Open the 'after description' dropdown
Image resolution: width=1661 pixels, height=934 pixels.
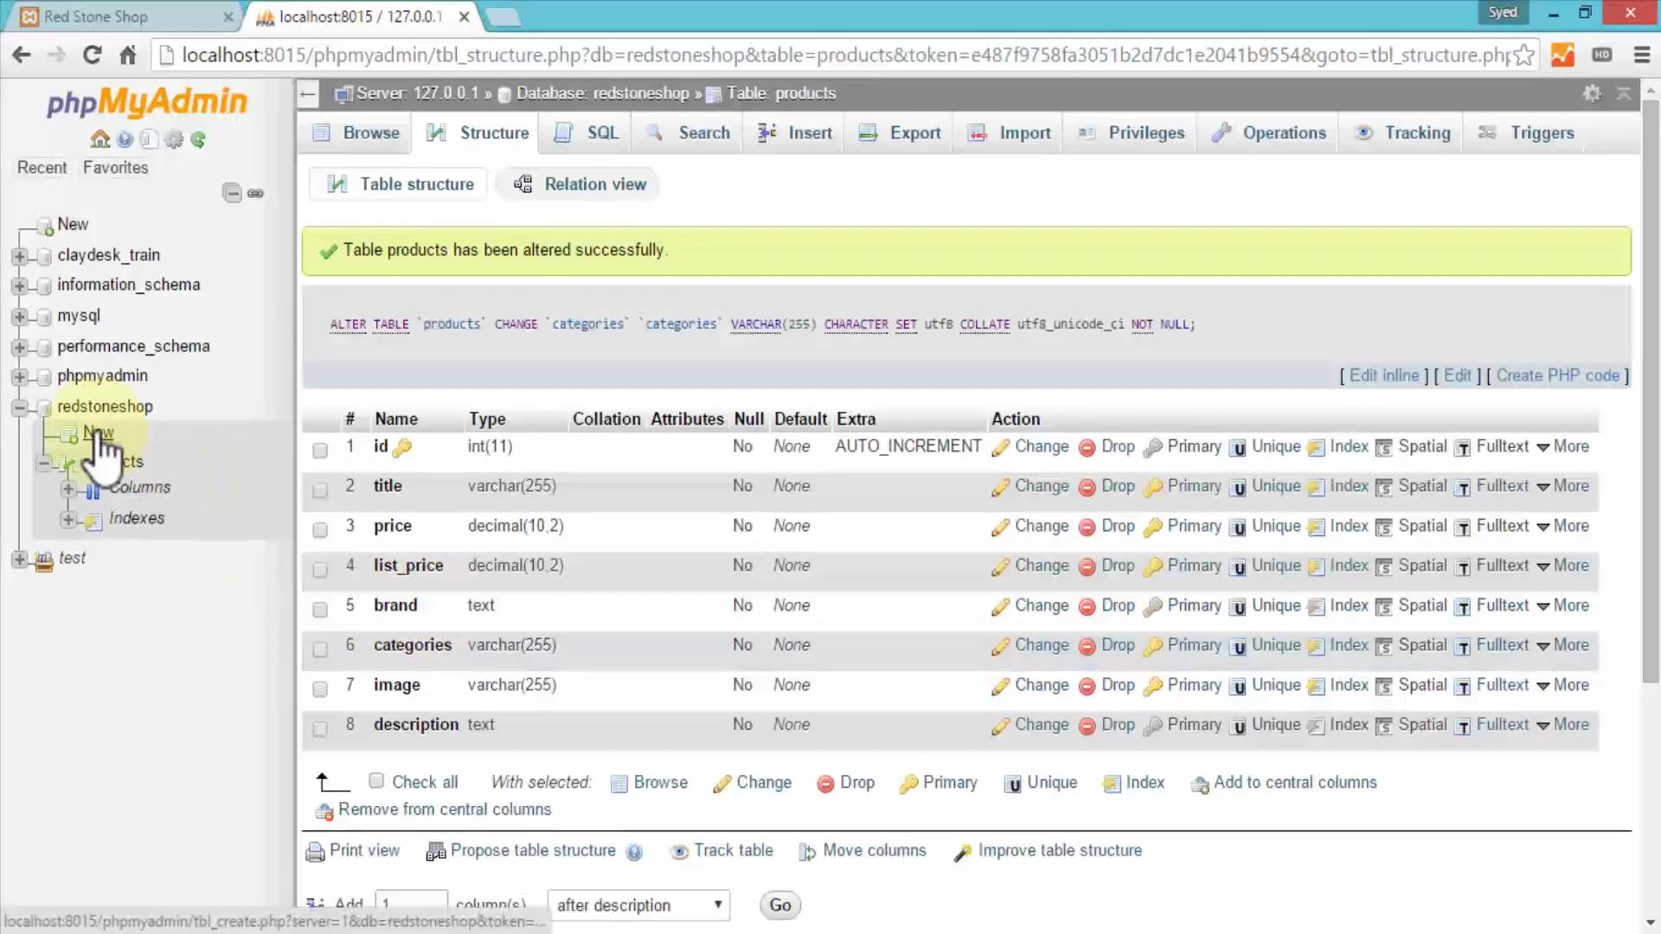click(x=638, y=905)
